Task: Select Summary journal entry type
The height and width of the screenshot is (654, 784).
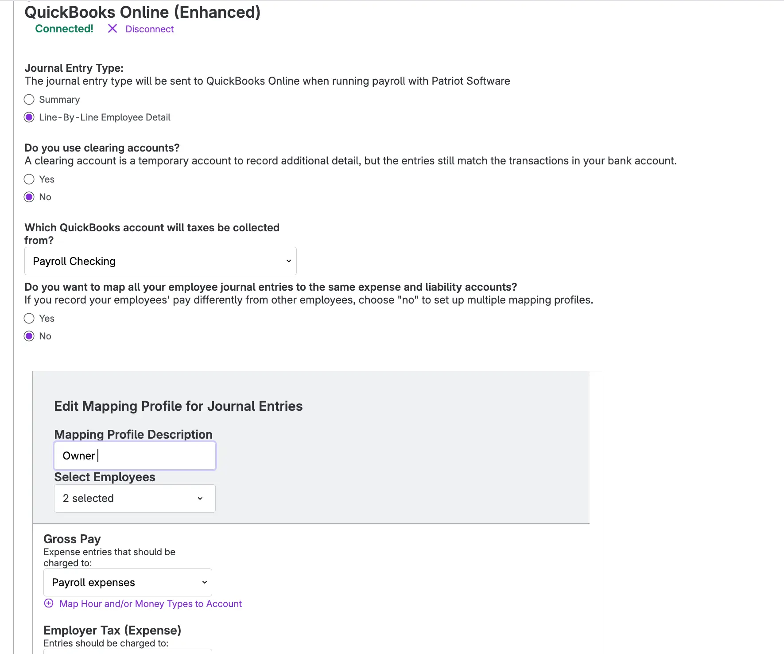Action: 29,100
